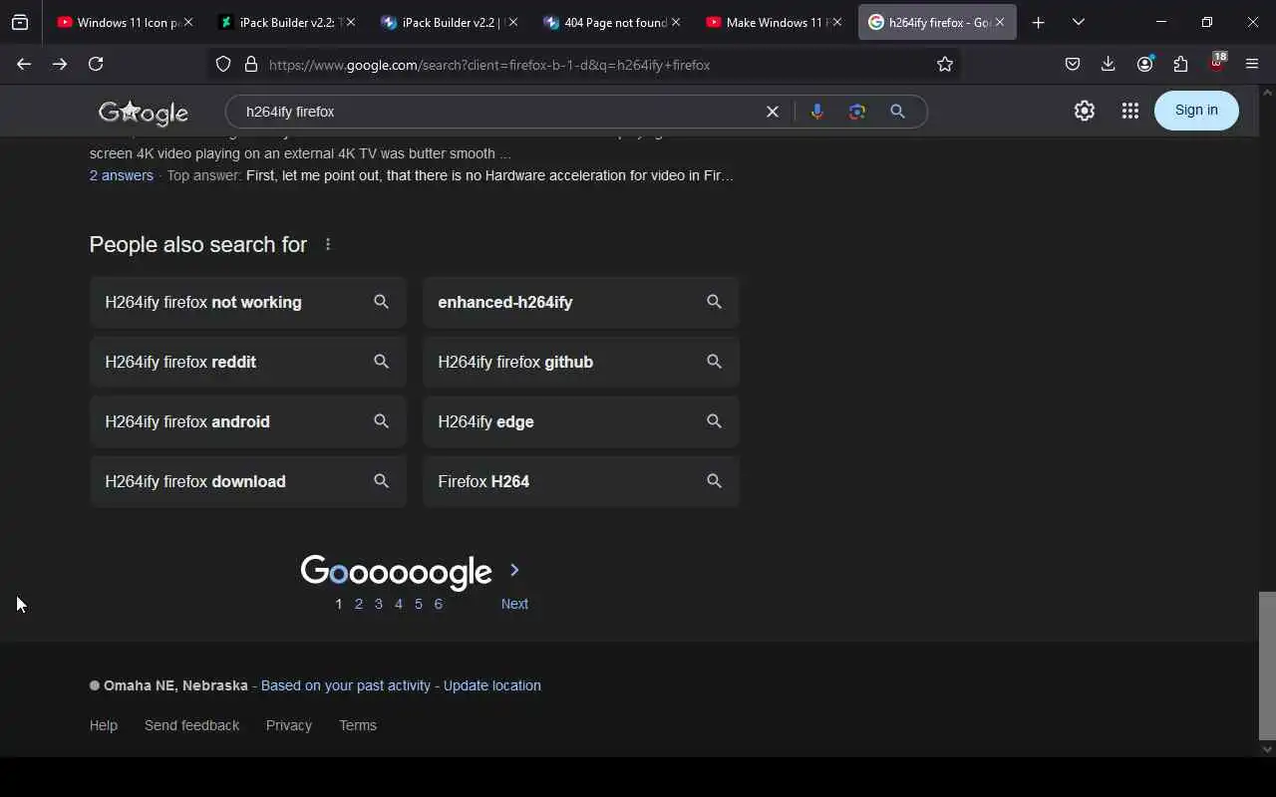Viewport: 1276px width, 797px height.
Task: Open the Firefox application menu
Action: click(x=1252, y=64)
